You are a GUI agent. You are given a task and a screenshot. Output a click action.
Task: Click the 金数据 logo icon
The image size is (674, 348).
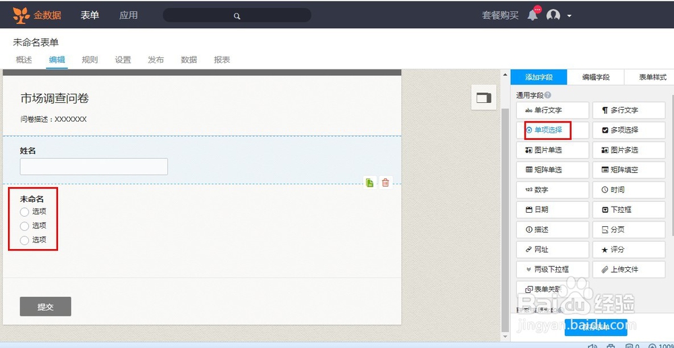tap(21, 15)
